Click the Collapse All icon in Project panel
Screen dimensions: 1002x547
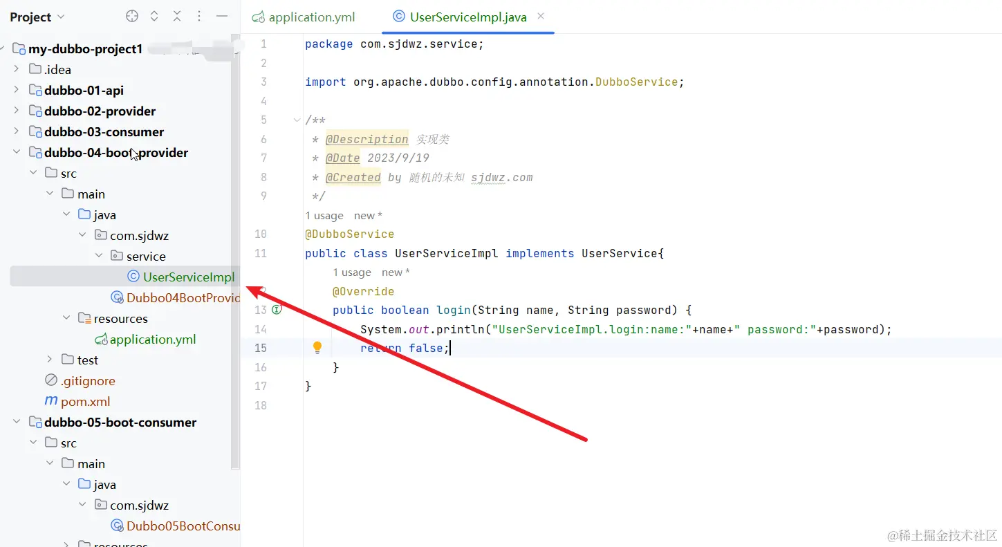pos(177,16)
